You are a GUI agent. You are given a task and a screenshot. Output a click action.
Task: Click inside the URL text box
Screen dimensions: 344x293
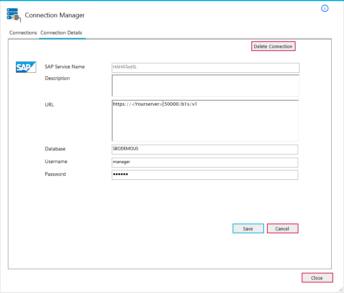[205, 120]
